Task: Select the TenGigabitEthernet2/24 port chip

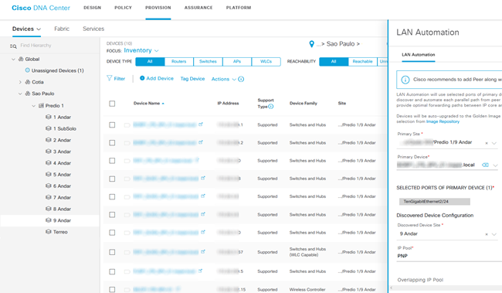Action: click(x=435, y=202)
